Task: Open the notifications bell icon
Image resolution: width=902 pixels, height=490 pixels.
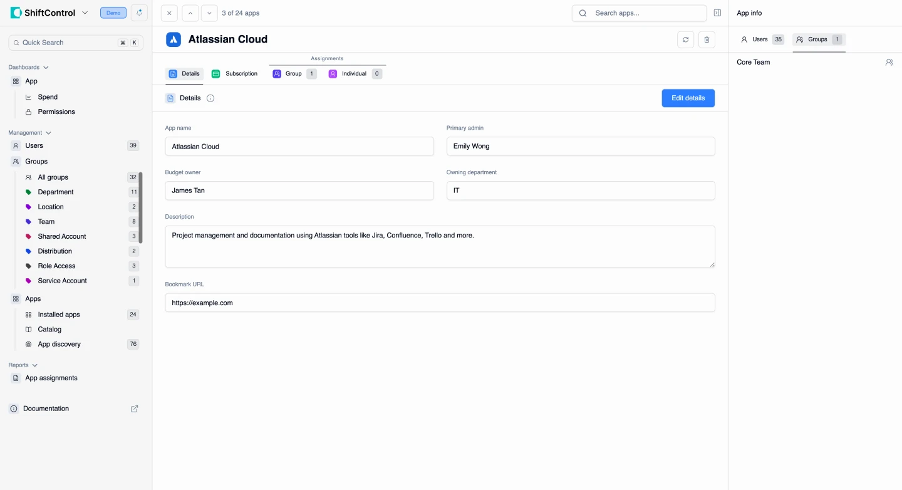Action: [139, 13]
